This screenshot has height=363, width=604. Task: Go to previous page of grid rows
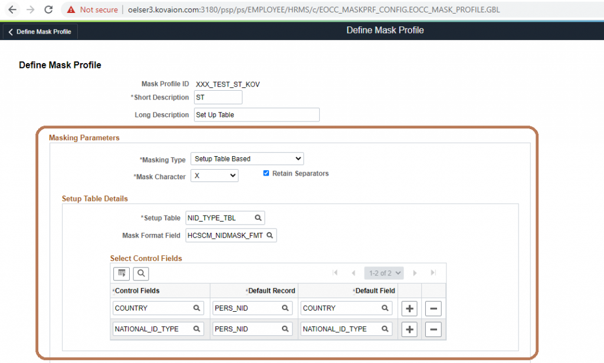(353, 273)
